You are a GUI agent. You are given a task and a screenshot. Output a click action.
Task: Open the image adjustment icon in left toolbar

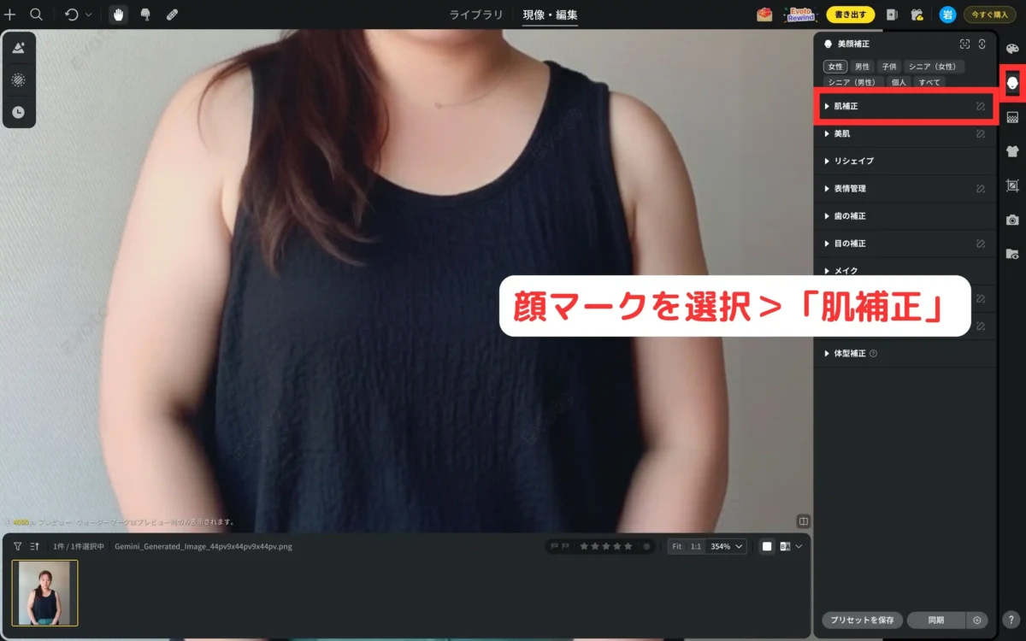point(18,49)
